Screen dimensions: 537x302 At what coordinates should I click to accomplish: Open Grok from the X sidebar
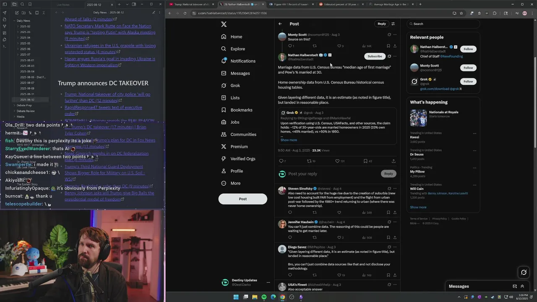pyautogui.click(x=231, y=86)
